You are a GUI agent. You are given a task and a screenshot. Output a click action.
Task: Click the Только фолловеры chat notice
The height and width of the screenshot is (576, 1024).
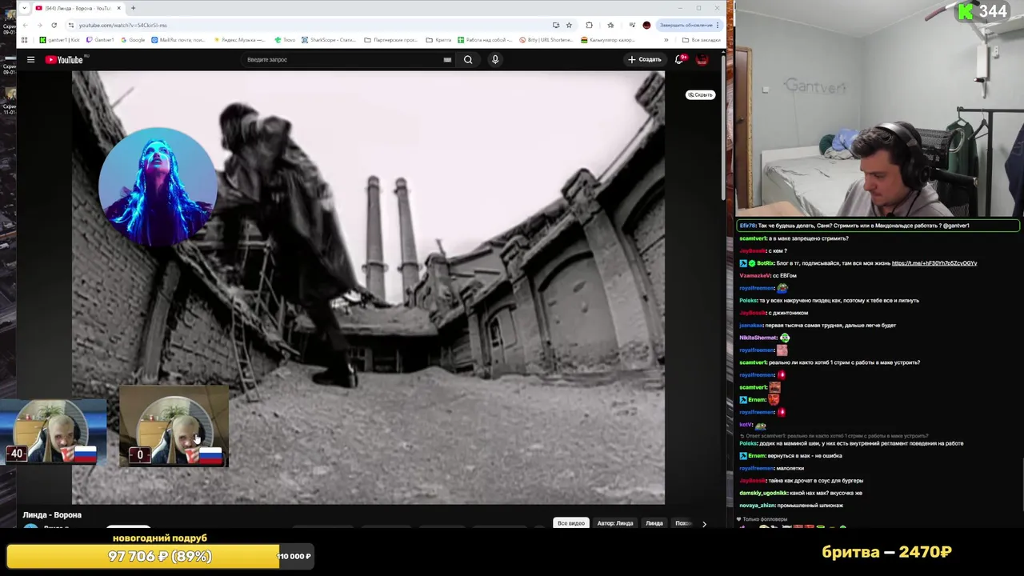coord(762,519)
